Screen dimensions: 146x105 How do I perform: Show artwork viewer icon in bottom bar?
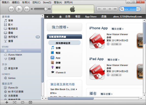coord(30,102)
